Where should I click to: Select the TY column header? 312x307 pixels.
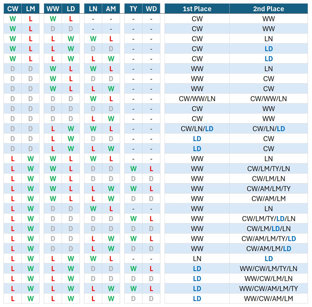pos(133,9)
